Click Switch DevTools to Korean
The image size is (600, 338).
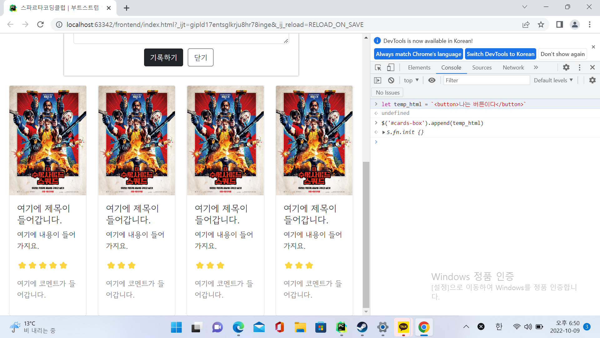(500, 54)
